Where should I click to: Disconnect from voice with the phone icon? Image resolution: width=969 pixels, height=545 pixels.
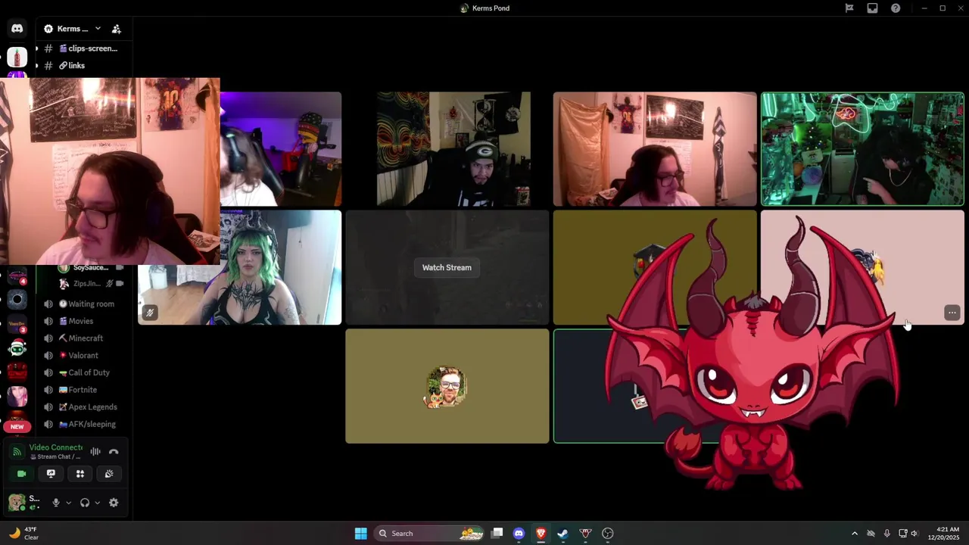tap(114, 452)
